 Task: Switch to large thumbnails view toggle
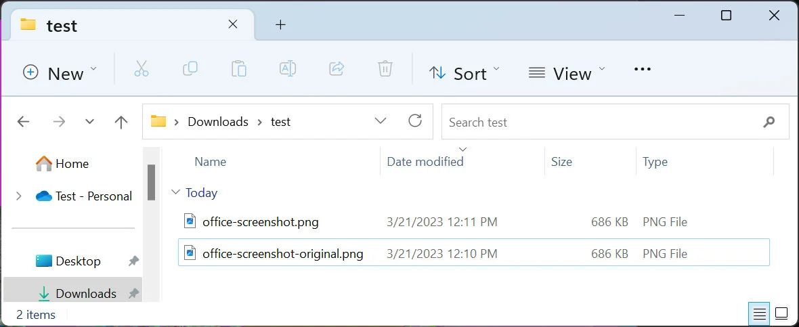(781, 314)
